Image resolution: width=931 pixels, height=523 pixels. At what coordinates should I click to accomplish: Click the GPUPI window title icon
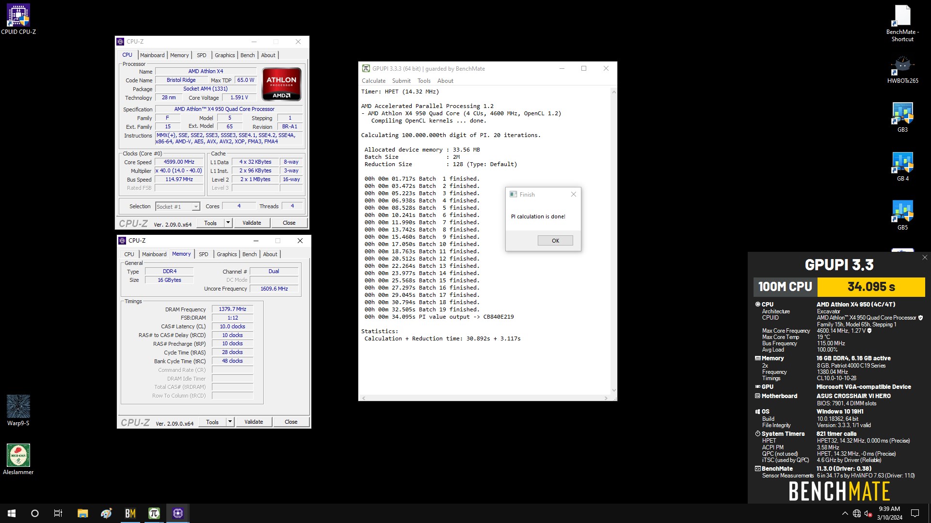366,68
